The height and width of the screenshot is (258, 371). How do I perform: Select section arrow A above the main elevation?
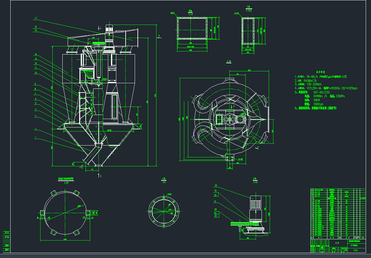[100, 28]
